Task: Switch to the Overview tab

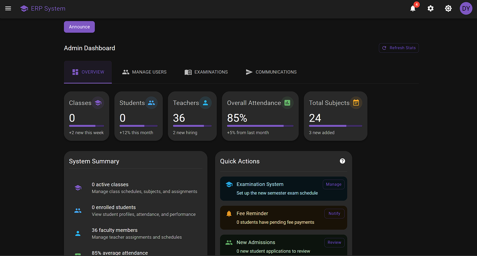Action: click(x=88, y=72)
